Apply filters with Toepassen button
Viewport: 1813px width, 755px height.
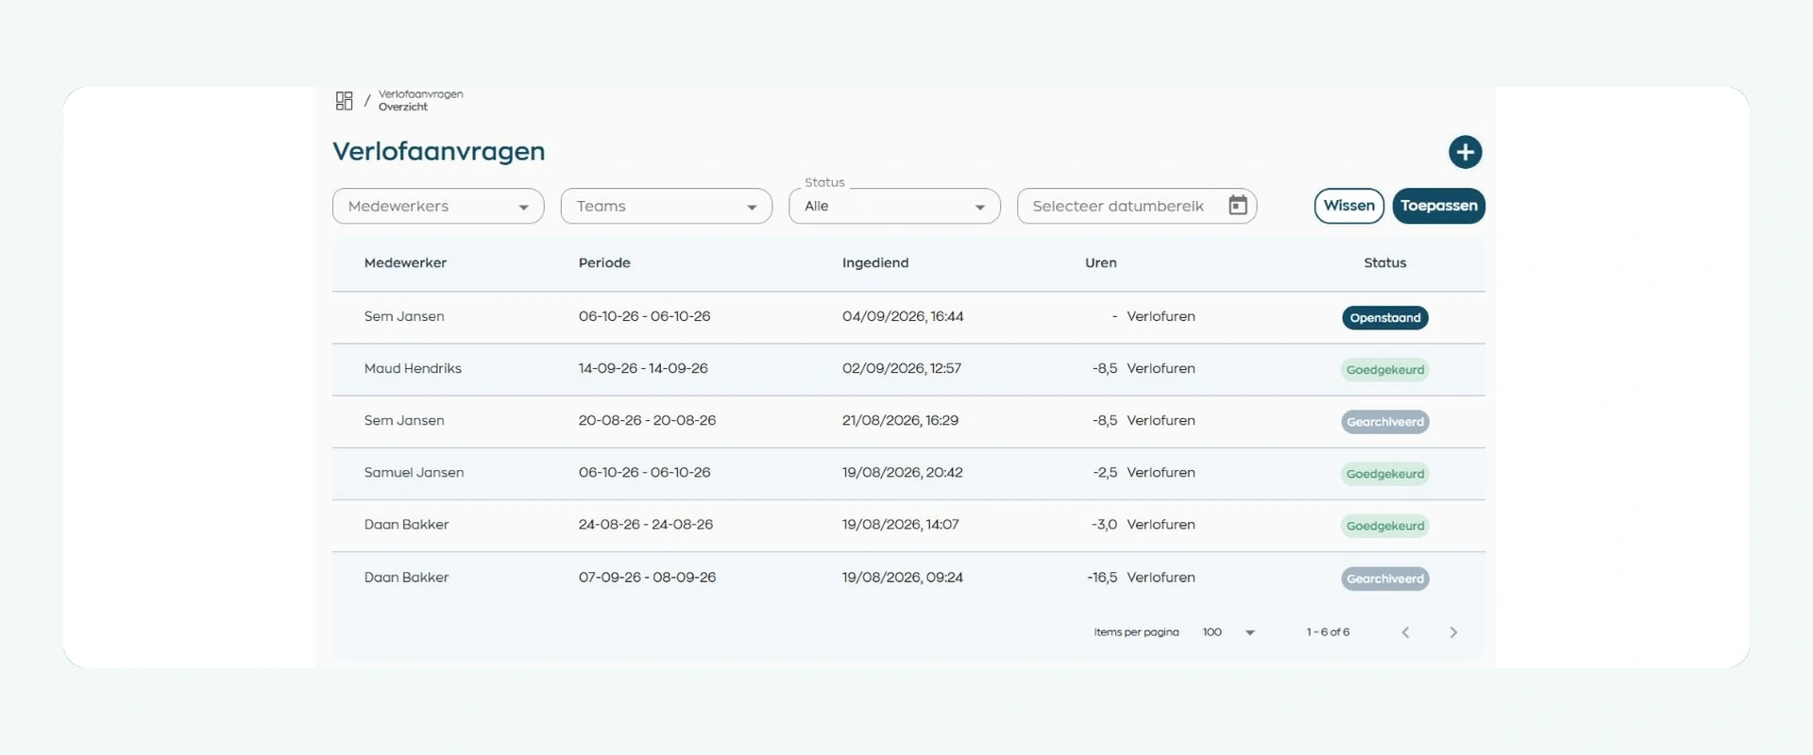click(x=1438, y=206)
